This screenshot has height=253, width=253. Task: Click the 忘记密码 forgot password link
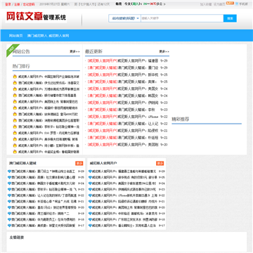click(29, 4)
